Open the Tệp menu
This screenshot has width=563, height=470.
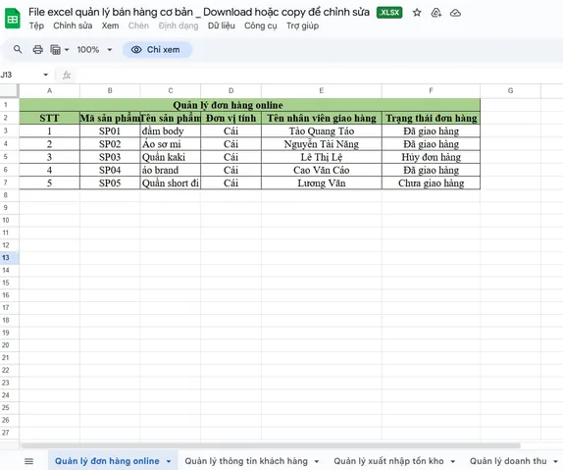click(x=36, y=26)
